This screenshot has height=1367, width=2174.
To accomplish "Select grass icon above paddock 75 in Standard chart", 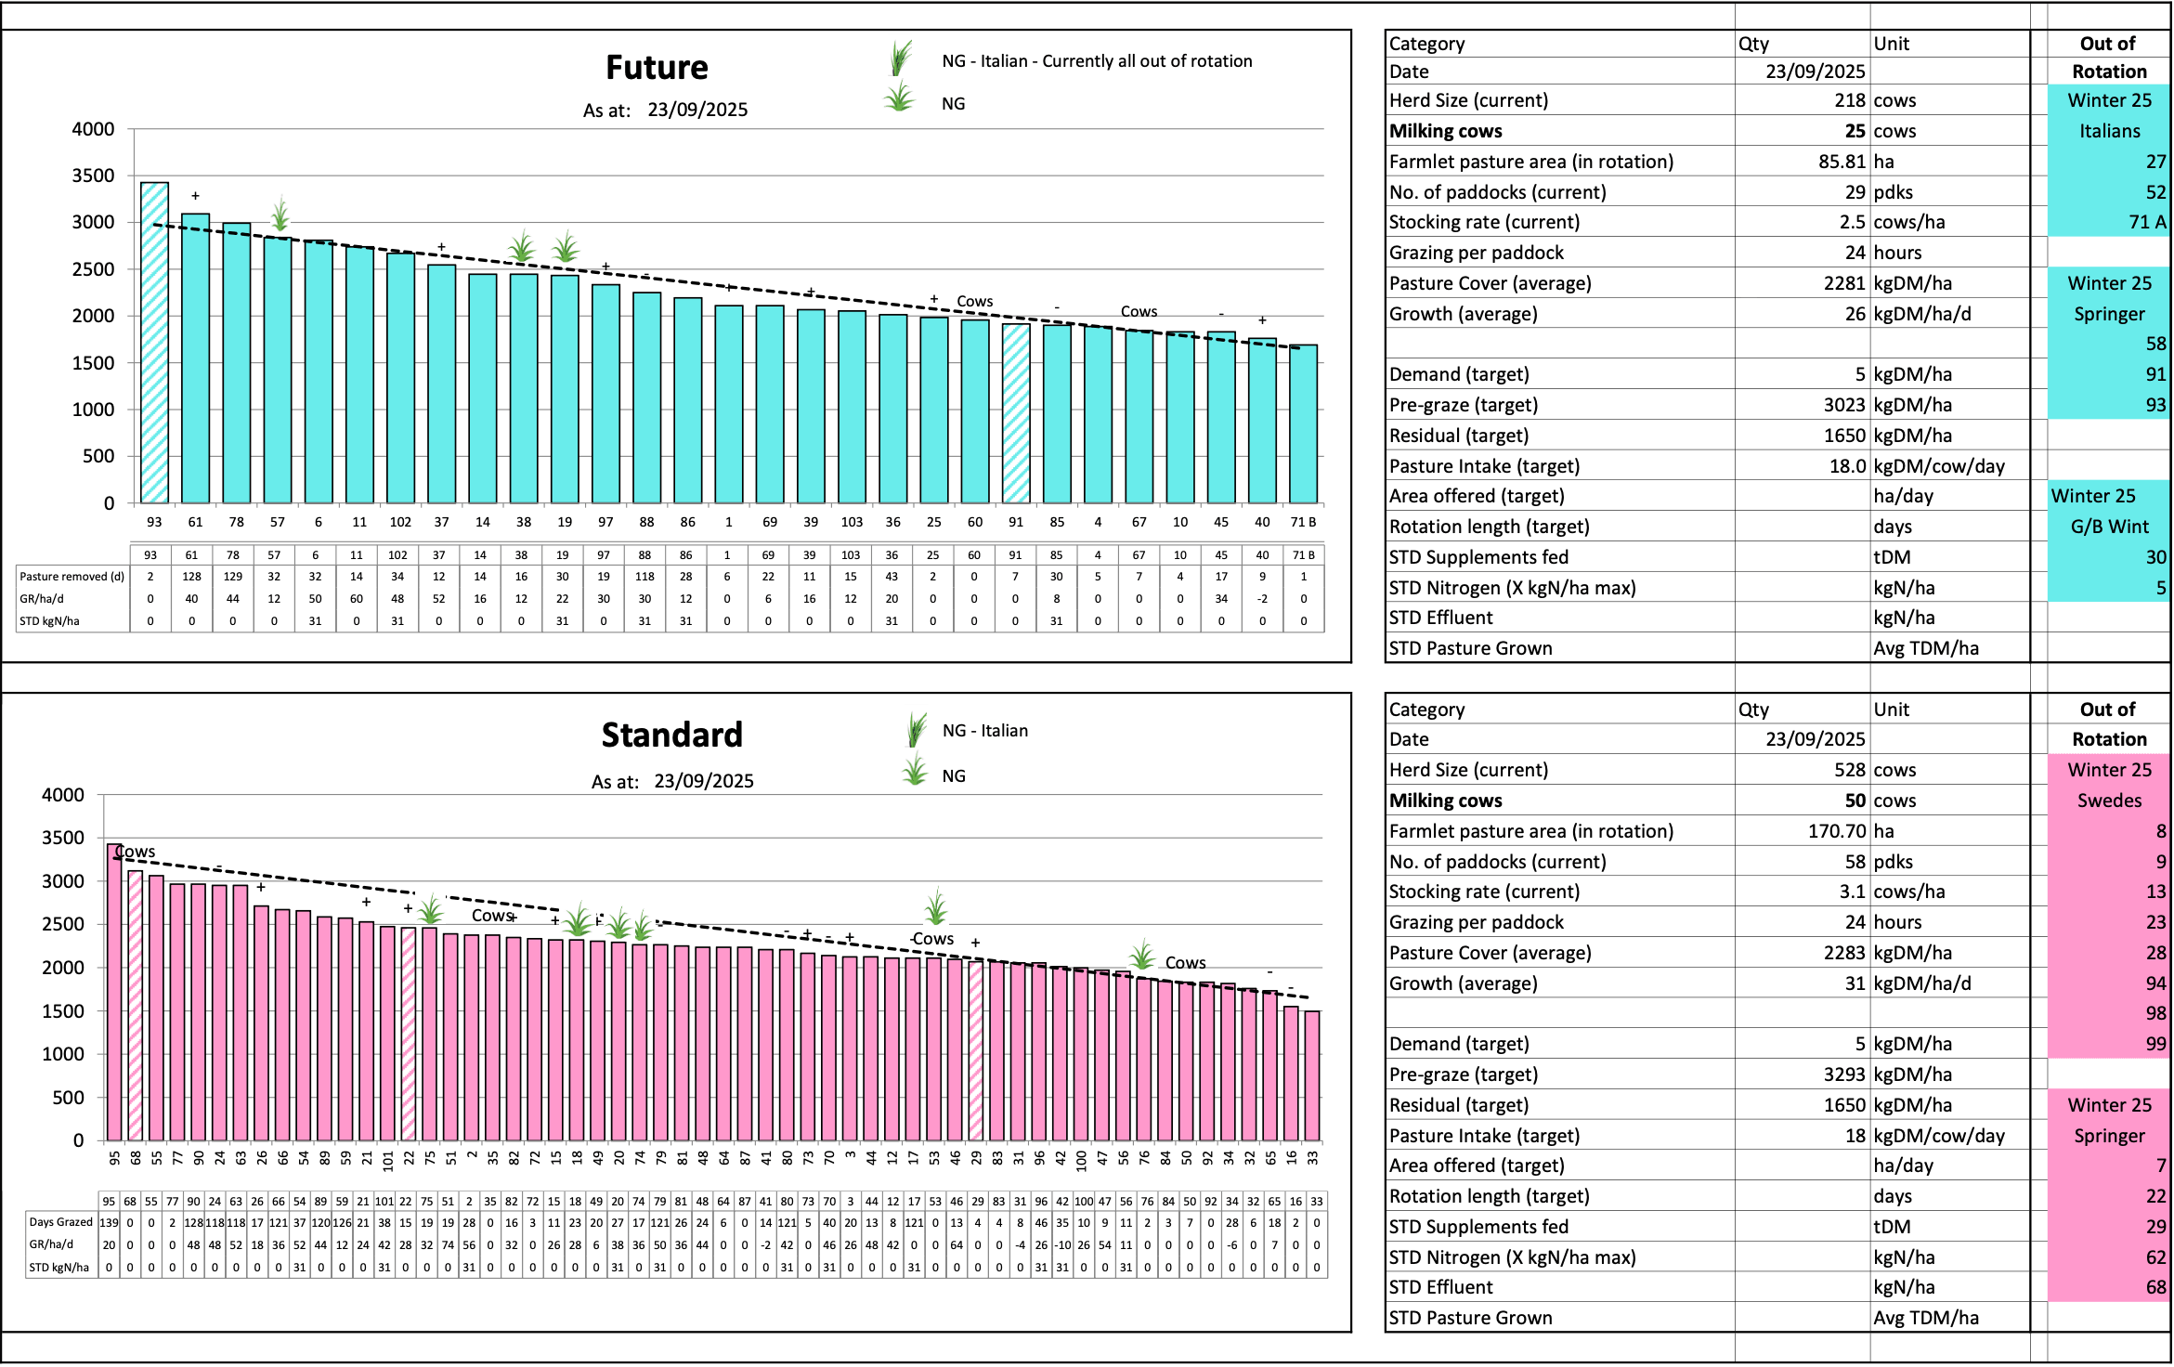I will pos(431,908).
